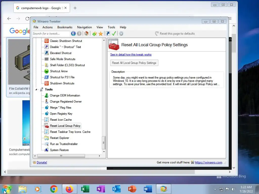Image resolution: width=259 pixels, height=194 pixels.
Task: Open the Help menu
Action: (123, 27)
